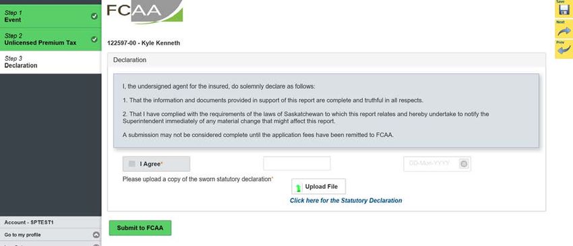Click the FCAA logo

tap(145, 11)
